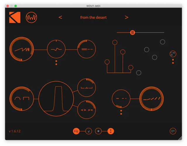Go to previous preset with left arrow

[x=60, y=17]
